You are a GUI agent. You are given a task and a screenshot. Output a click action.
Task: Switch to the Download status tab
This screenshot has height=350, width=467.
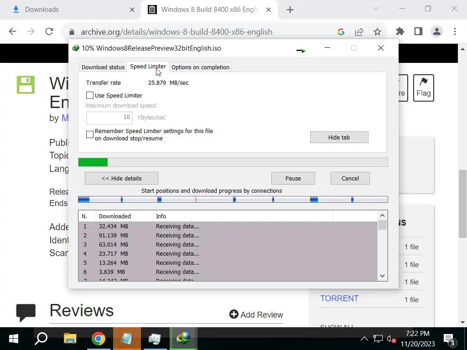(103, 67)
